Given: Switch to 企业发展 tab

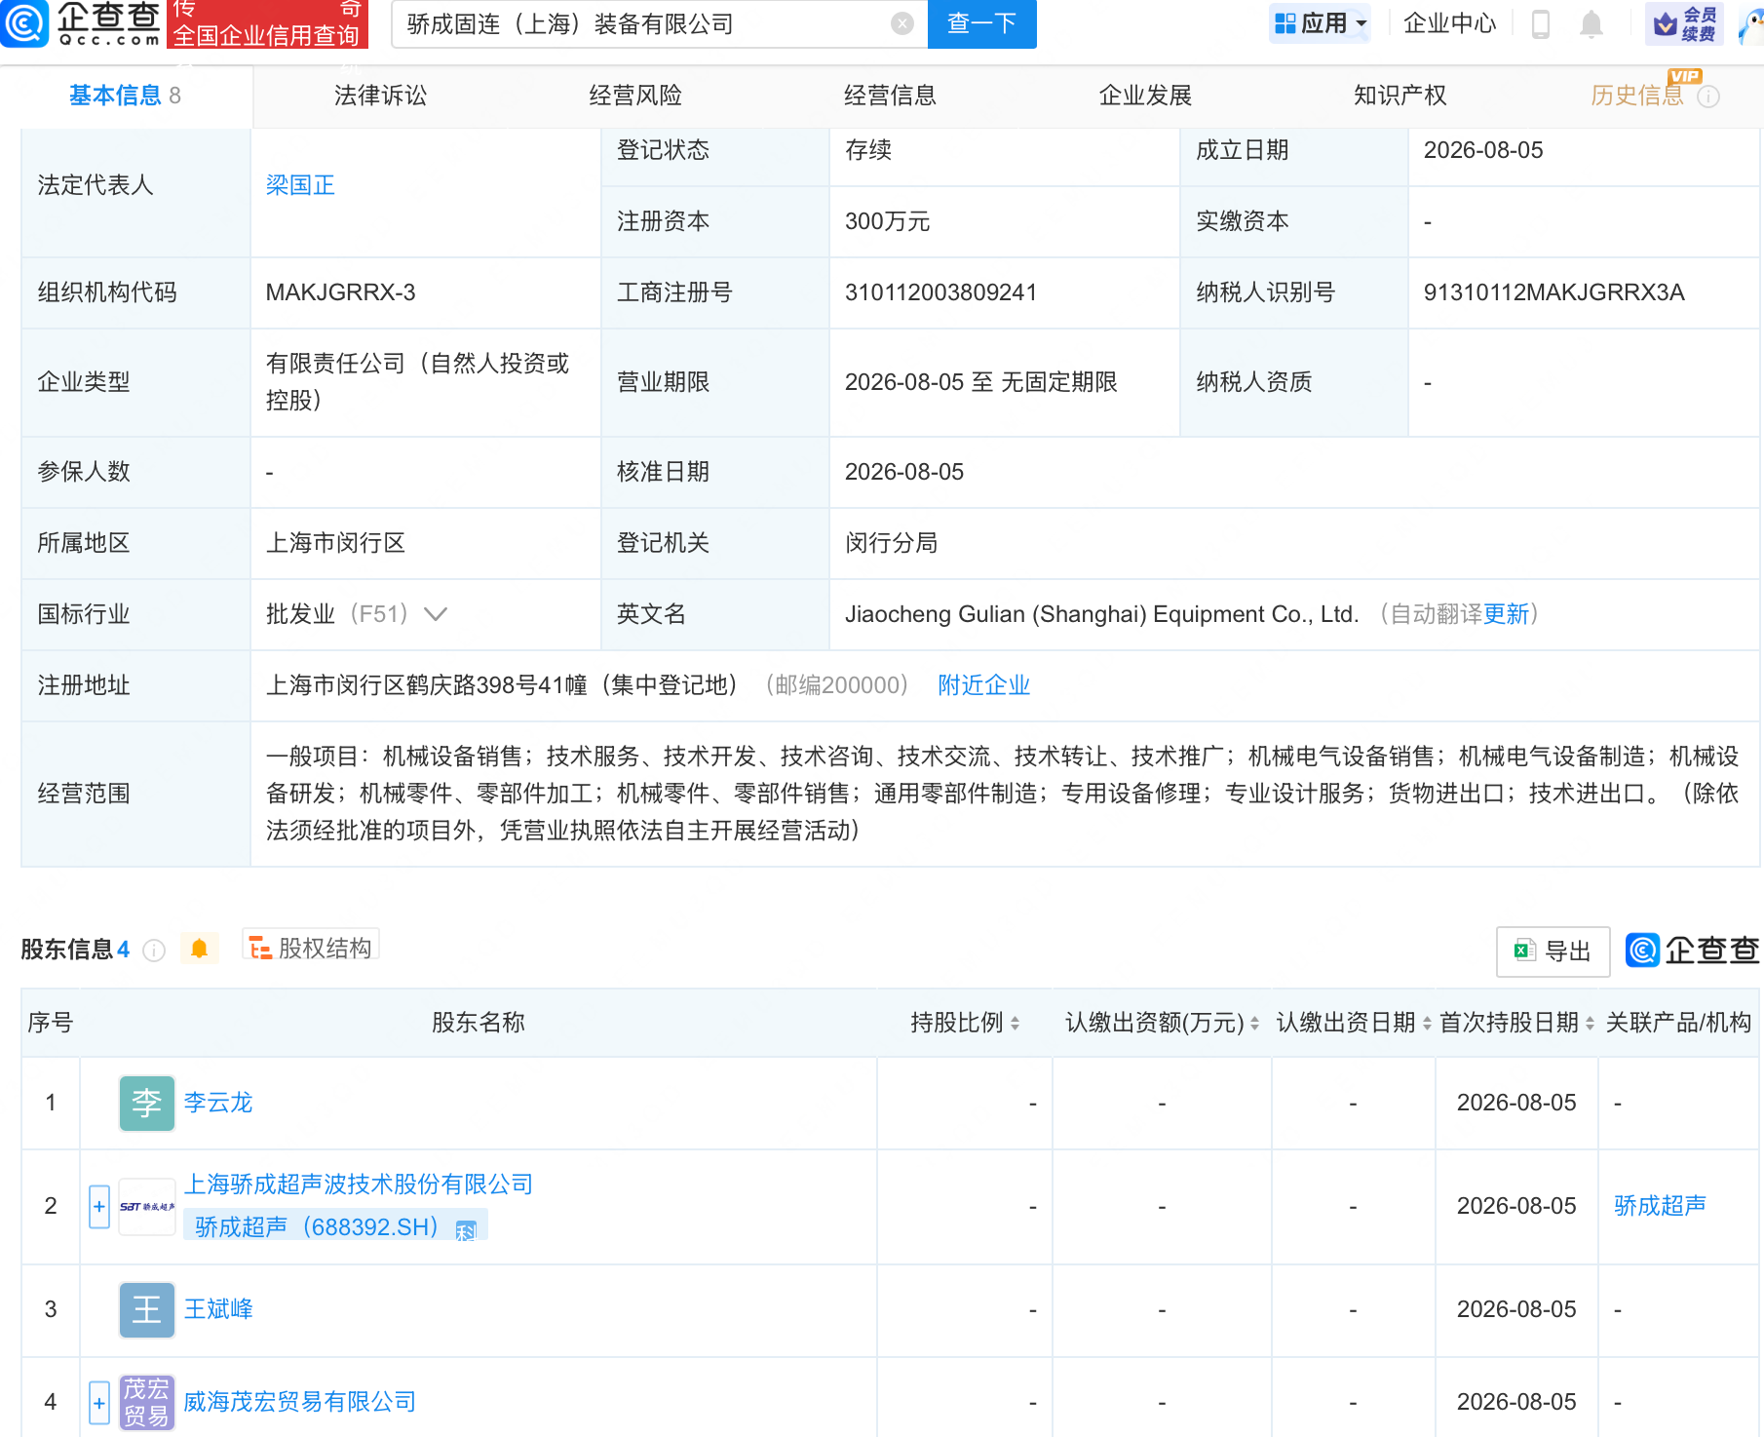Looking at the screenshot, I should coord(1145,96).
